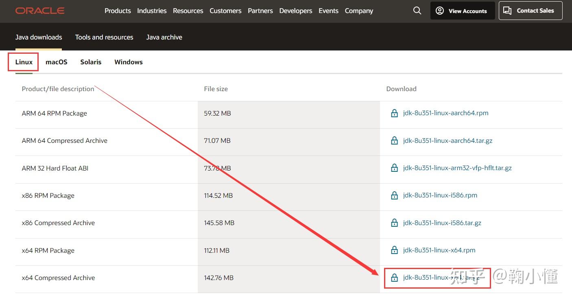Expand the Resources navigation menu
Screen dimensions: 572x300
pos(188,11)
